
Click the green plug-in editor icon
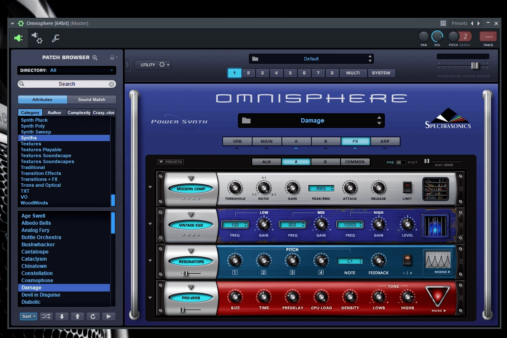19,38
